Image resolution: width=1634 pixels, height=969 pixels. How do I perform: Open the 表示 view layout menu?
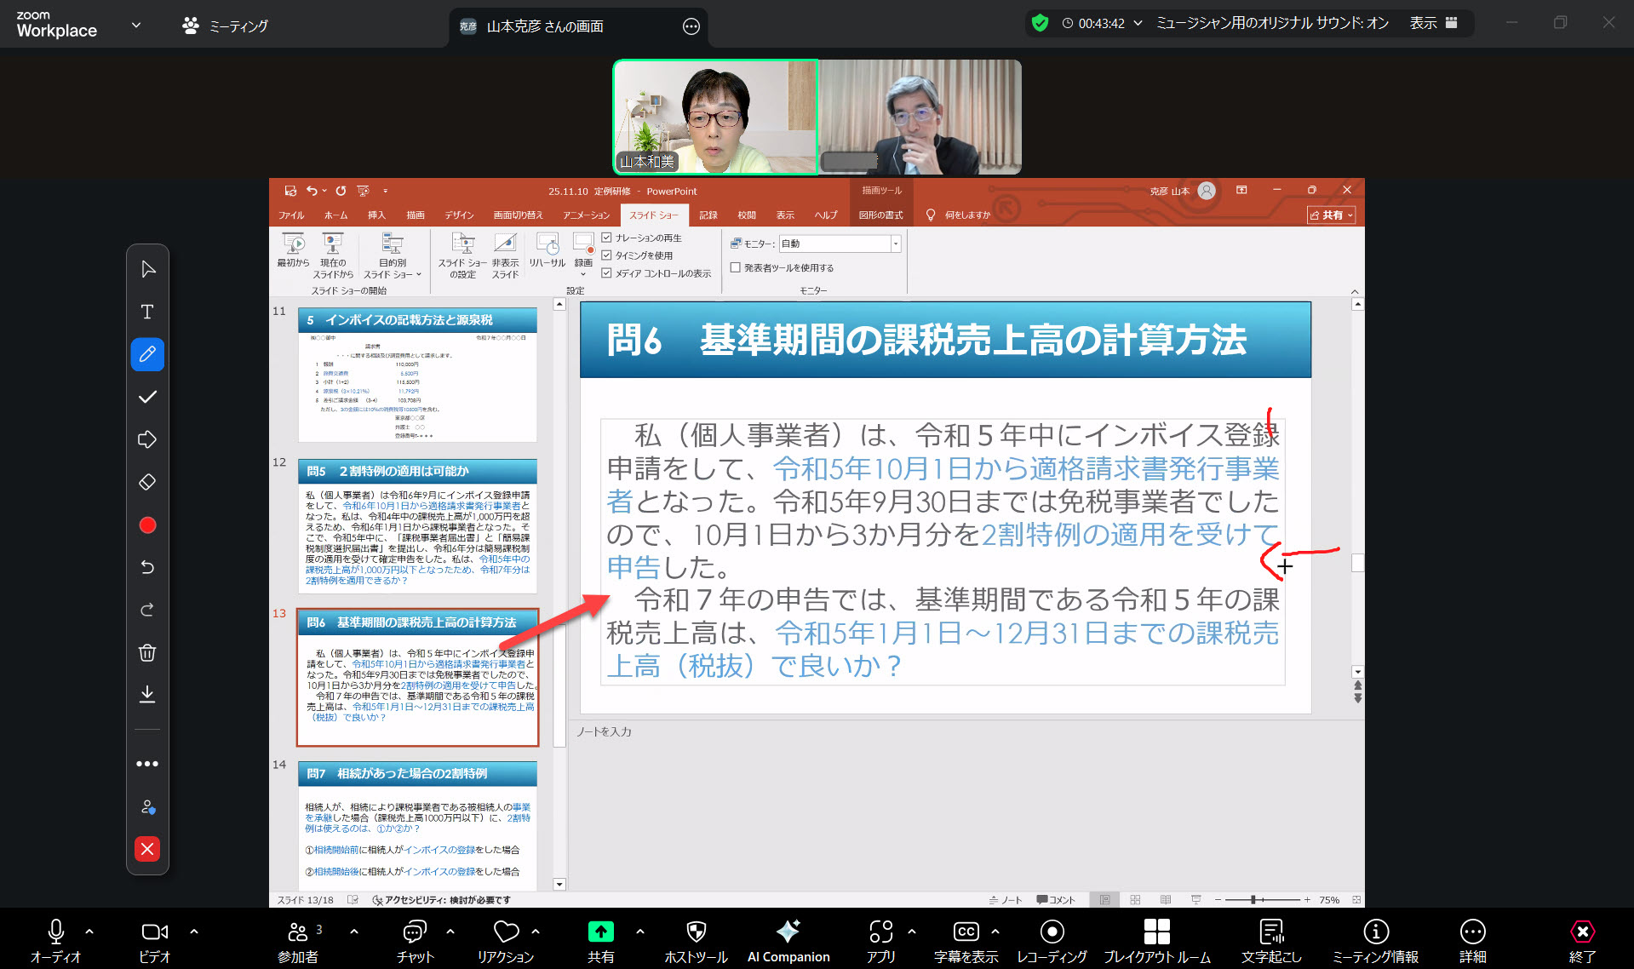pos(1433,23)
